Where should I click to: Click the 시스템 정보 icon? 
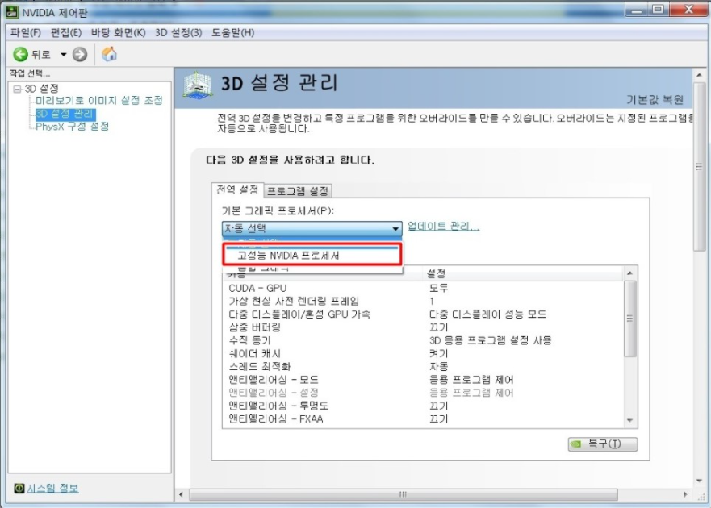coord(19,488)
